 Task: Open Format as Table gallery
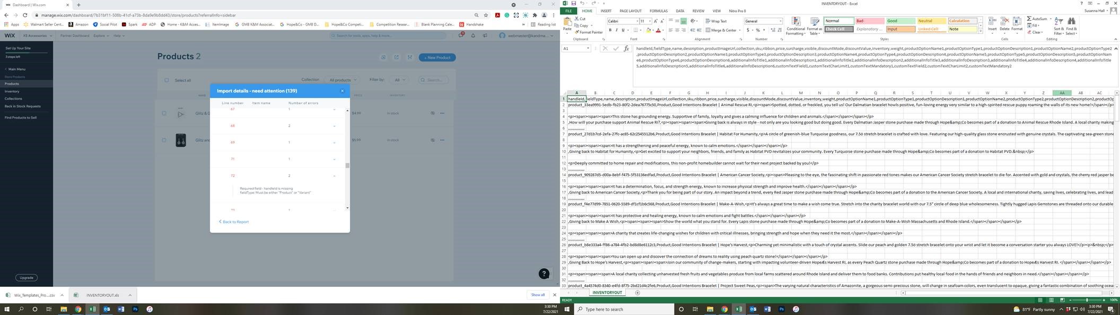(814, 26)
